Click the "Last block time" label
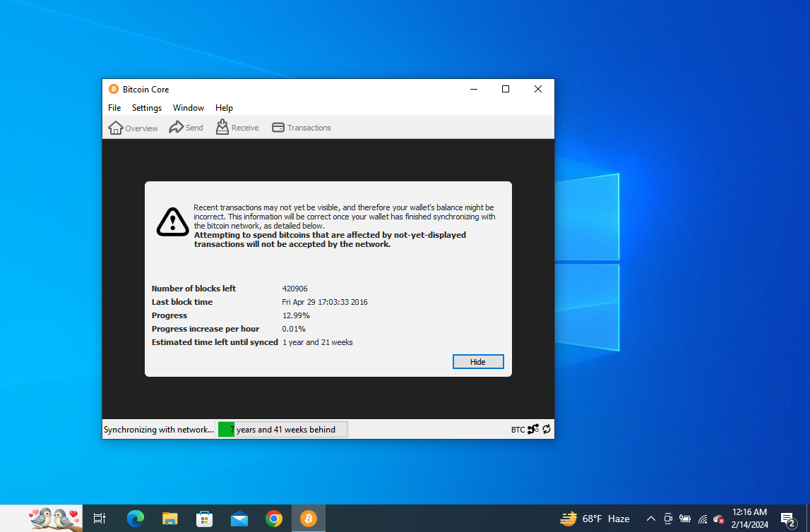The width and height of the screenshot is (810, 532). [x=182, y=302]
